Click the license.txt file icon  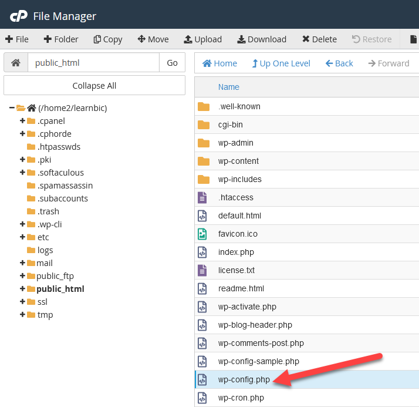(x=202, y=270)
